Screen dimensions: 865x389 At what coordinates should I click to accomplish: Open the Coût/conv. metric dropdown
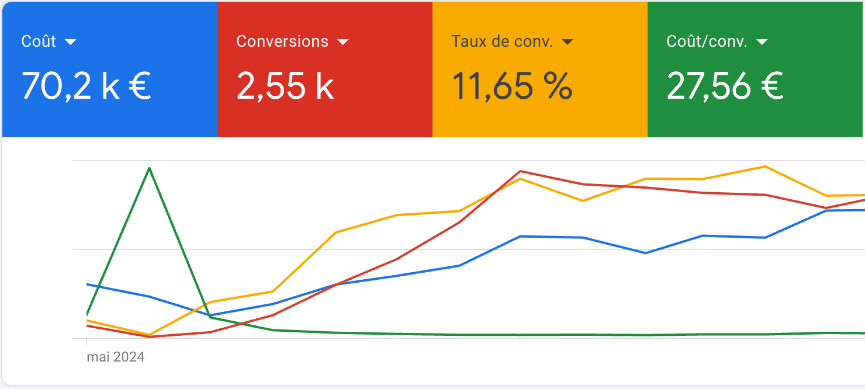tap(763, 41)
